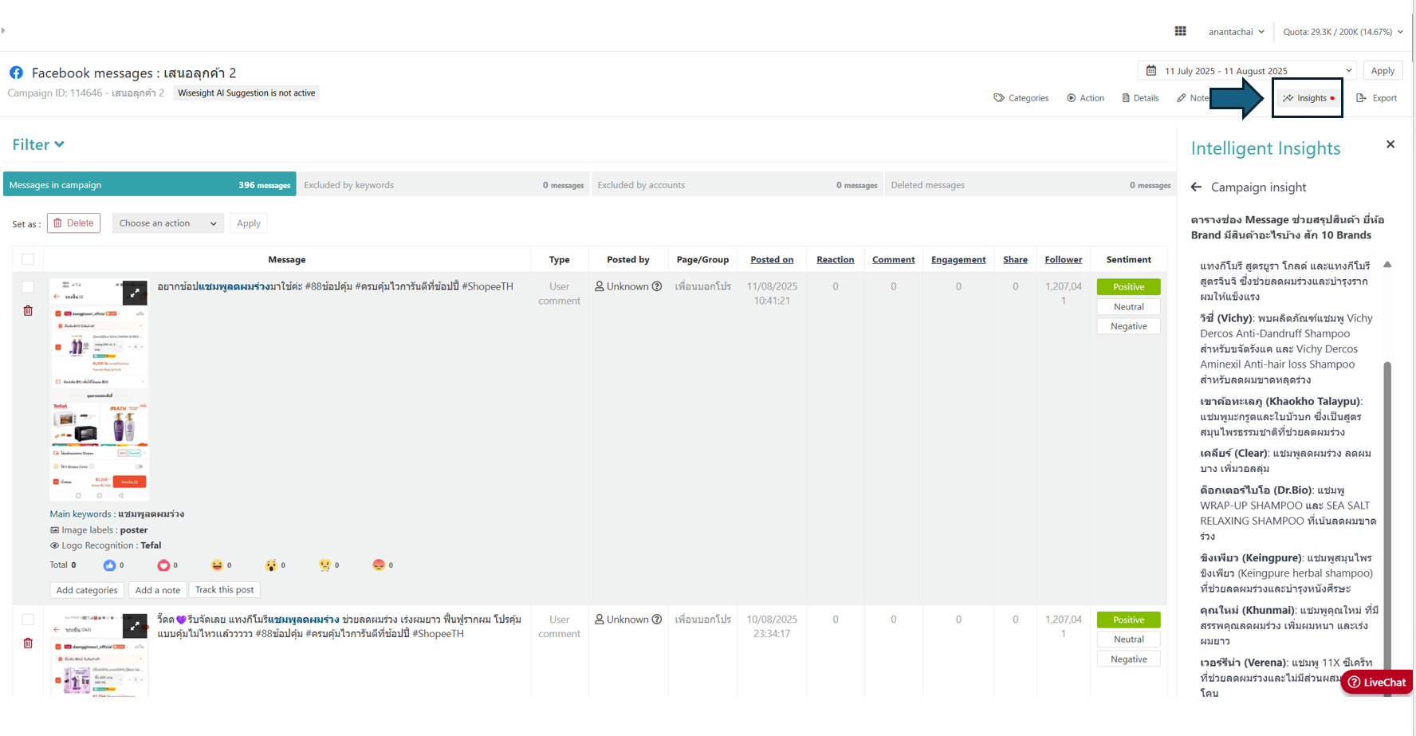
Task: Open the apps grid icon
Action: coord(1180,31)
